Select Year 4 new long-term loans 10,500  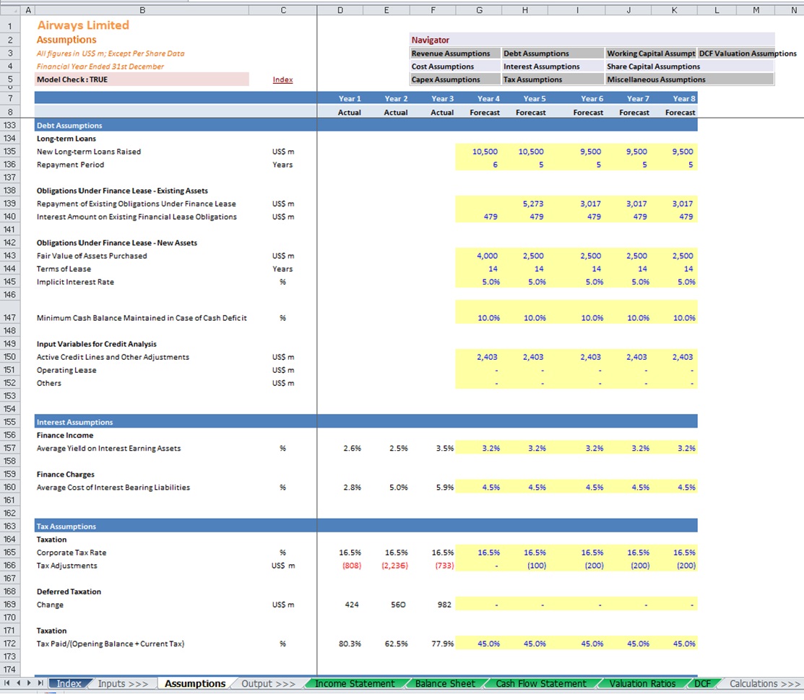pos(479,151)
